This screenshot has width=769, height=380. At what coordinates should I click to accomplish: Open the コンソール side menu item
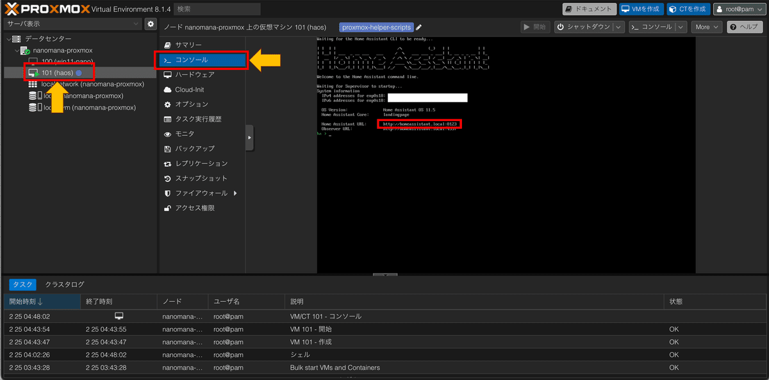pos(203,60)
